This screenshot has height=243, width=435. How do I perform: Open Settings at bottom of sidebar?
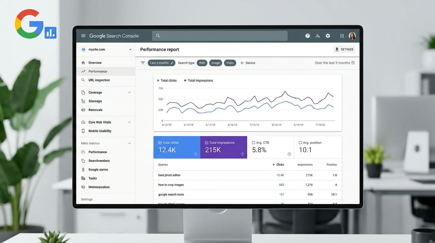pyautogui.click(x=87, y=199)
